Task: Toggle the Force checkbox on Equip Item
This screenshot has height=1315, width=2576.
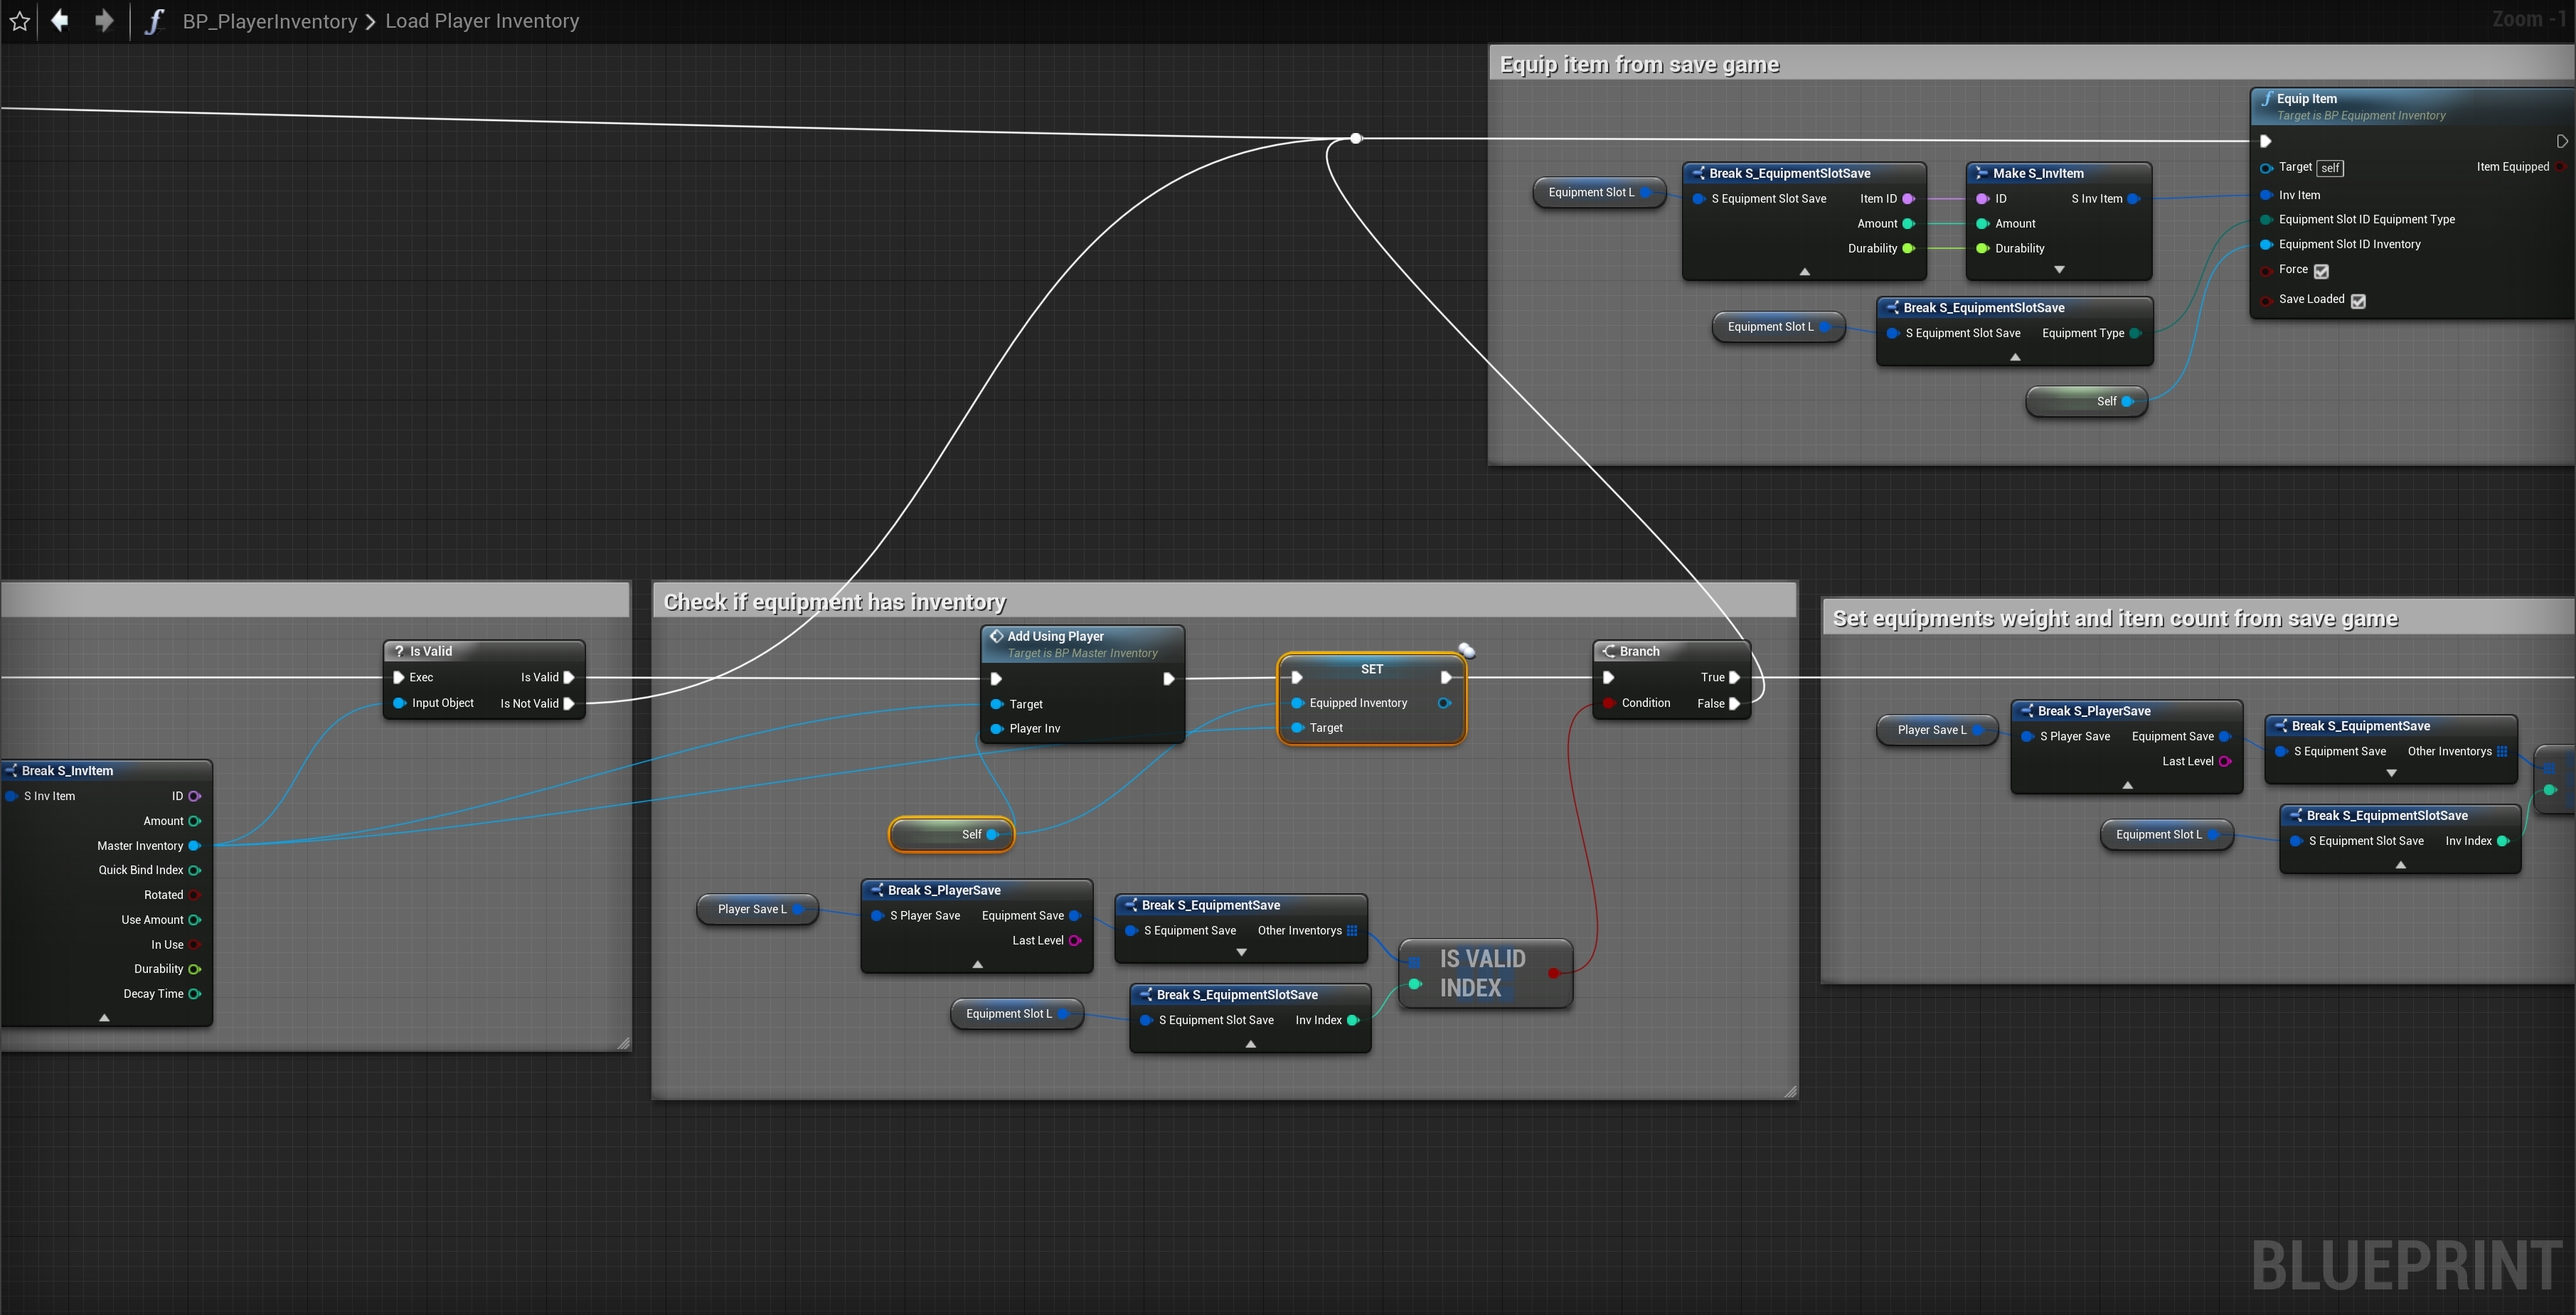Action: pyautogui.click(x=2321, y=271)
